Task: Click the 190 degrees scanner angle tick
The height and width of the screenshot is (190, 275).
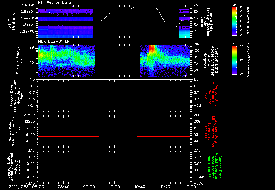Action: coord(197,44)
